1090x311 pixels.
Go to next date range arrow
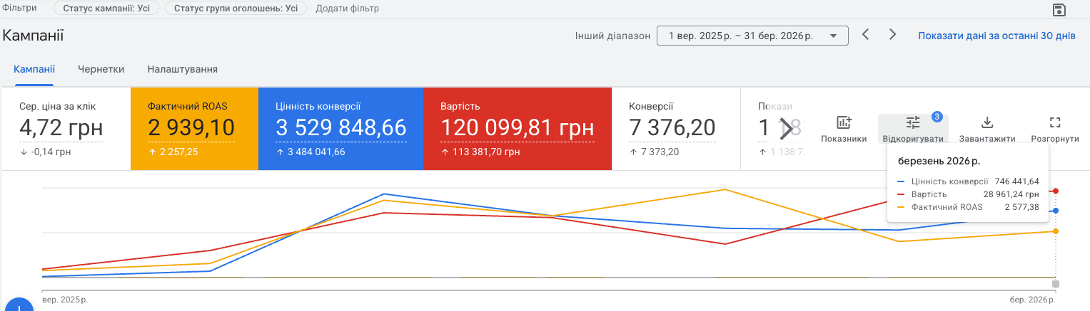tap(892, 34)
